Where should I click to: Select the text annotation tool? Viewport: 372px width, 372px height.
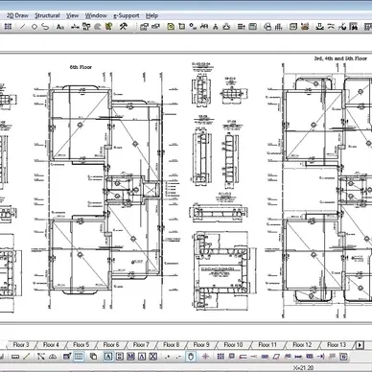(x=59, y=27)
